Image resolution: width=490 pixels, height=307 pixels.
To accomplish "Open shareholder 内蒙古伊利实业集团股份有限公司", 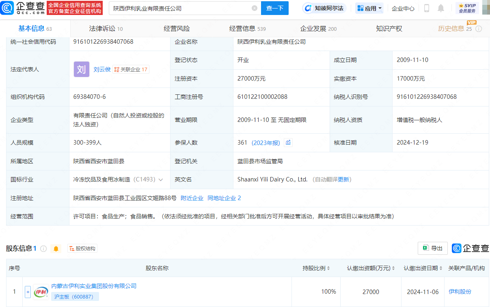I will [x=94, y=286].
